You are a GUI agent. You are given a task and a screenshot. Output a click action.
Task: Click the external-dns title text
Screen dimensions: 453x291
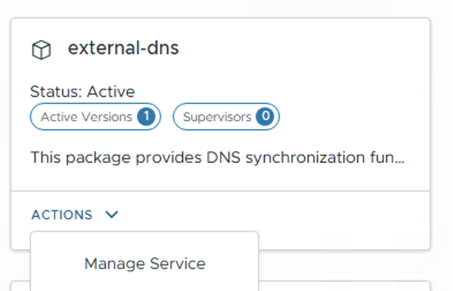click(123, 48)
